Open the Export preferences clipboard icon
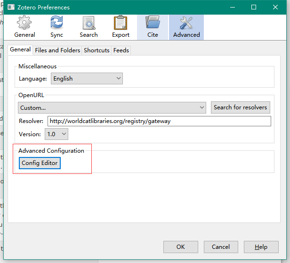The height and width of the screenshot is (263, 290). [x=121, y=23]
